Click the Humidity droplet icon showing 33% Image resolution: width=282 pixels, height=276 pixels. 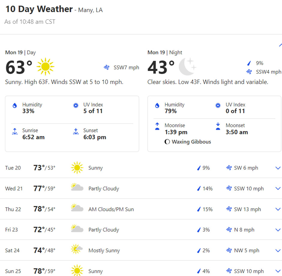[15, 106]
